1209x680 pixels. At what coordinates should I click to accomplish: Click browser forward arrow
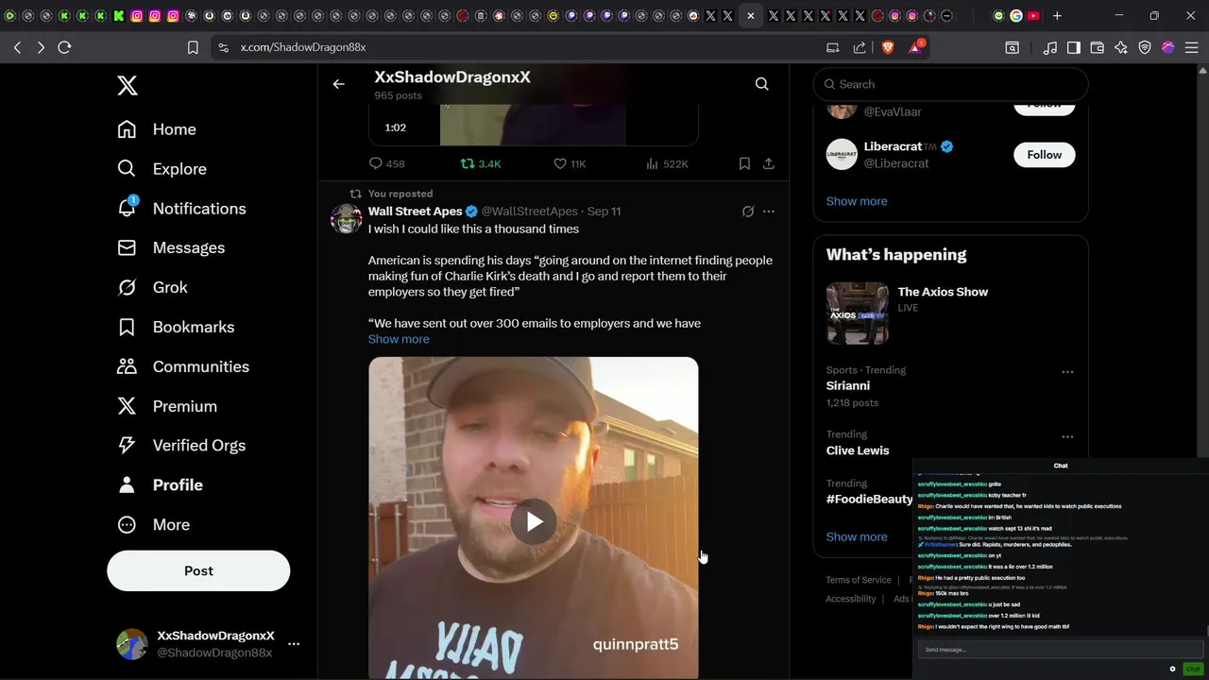tap(41, 47)
